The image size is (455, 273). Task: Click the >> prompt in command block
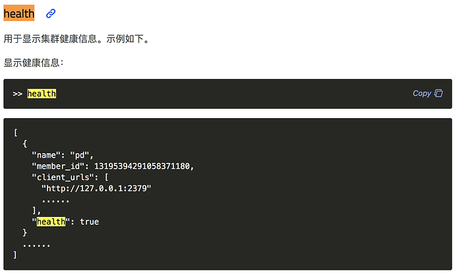point(18,94)
